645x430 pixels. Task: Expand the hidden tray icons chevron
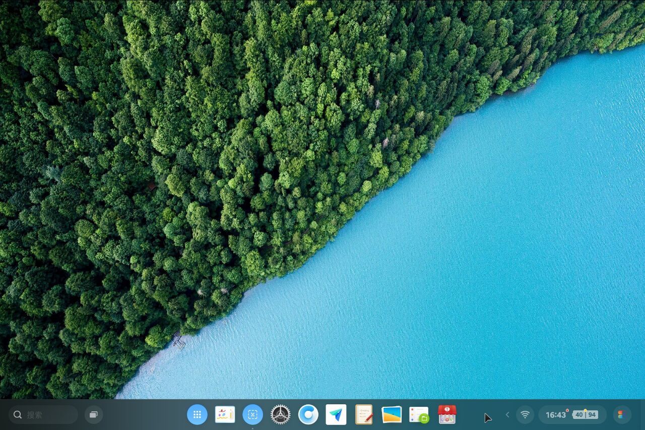click(x=507, y=415)
